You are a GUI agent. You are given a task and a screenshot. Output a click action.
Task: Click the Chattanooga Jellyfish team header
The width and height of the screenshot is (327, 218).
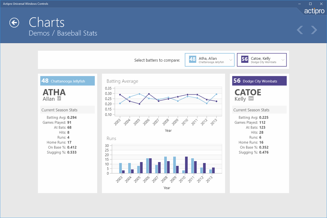click(x=68, y=81)
